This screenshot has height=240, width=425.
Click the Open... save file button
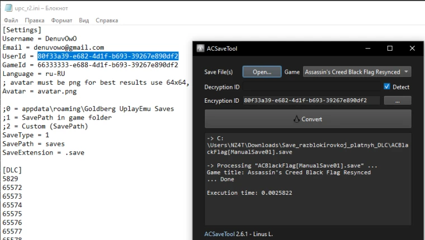click(262, 72)
